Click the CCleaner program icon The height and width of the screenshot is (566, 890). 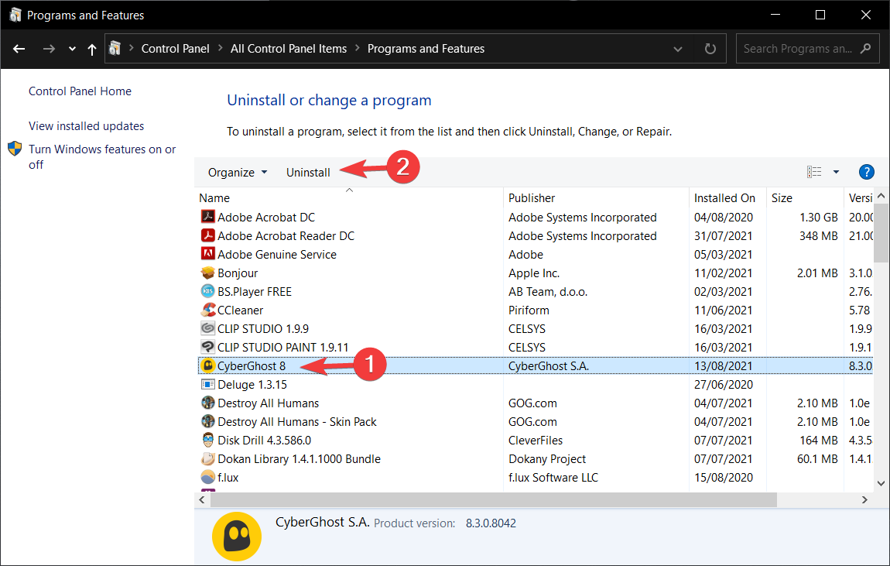pos(207,310)
